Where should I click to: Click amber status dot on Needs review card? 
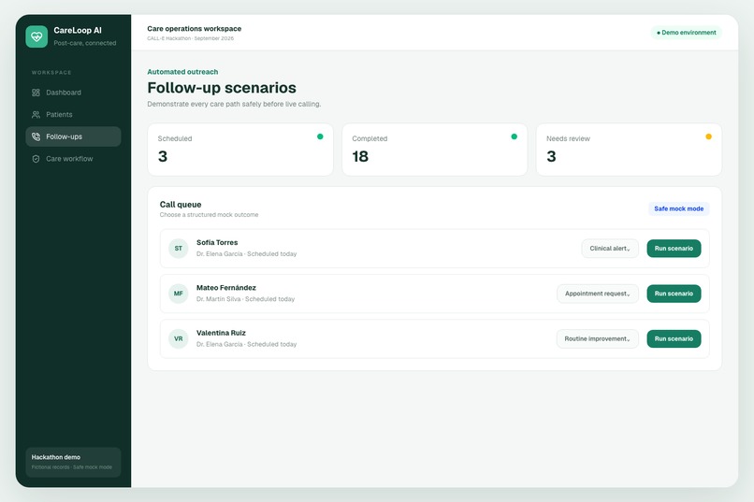[x=708, y=136]
